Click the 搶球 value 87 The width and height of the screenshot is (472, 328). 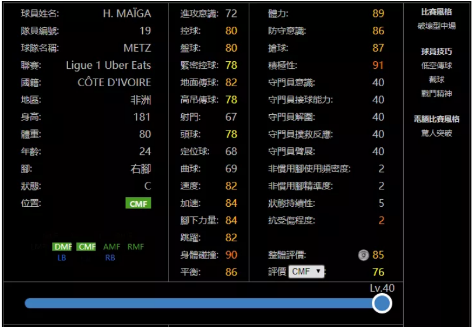tap(378, 48)
